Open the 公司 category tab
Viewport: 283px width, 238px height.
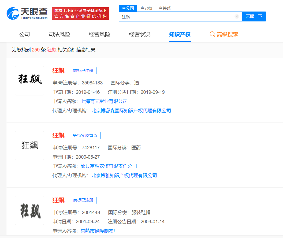coord(25,34)
